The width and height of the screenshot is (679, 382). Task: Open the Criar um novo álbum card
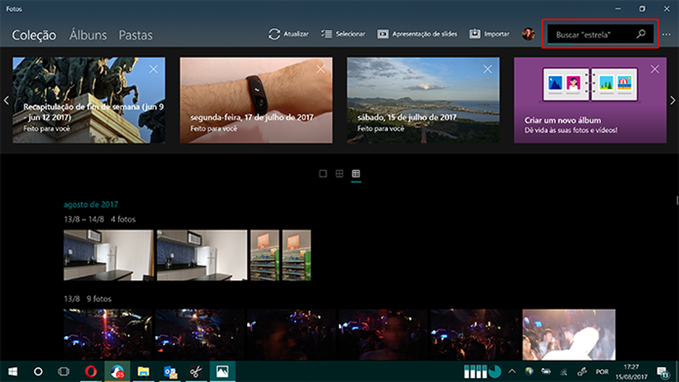[x=590, y=101]
